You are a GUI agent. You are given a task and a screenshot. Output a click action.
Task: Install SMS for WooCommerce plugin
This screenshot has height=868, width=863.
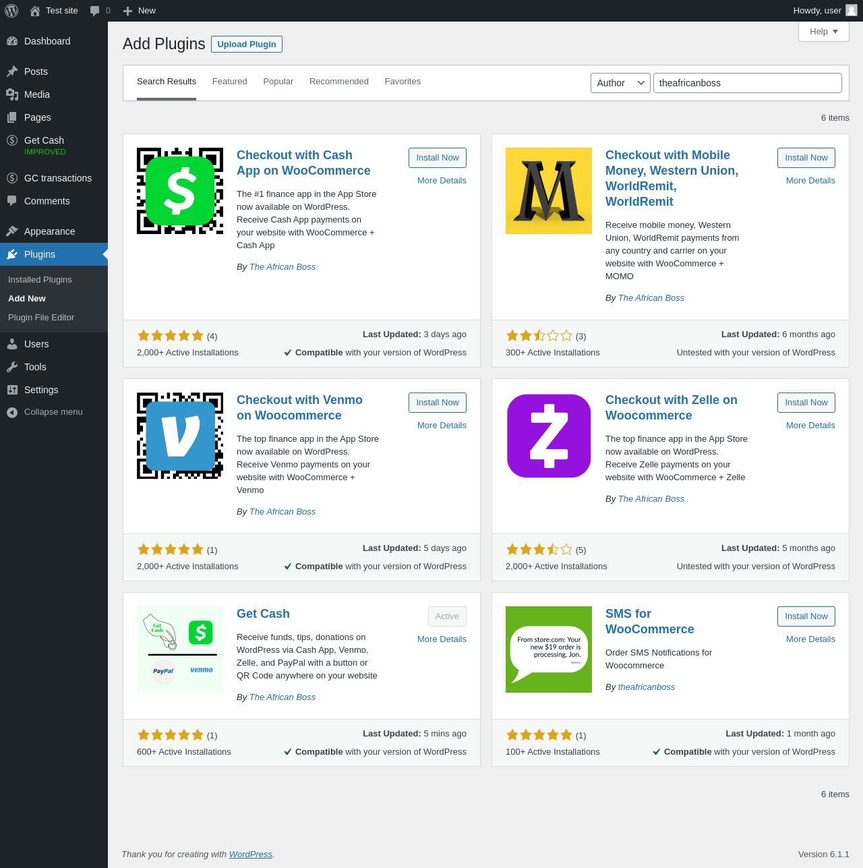[x=806, y=616]
